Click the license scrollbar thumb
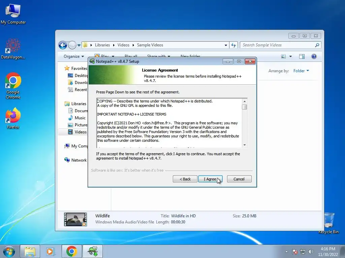This screenshot has width=345, height=258. [x=245, y=107]
